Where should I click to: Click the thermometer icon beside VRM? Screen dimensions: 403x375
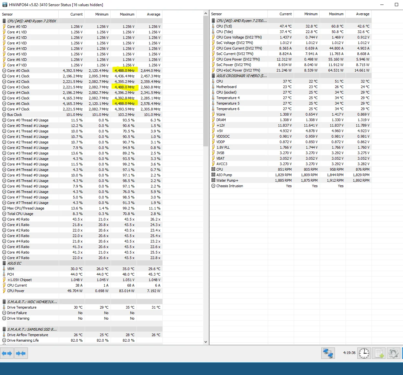(x=4, y=269)
